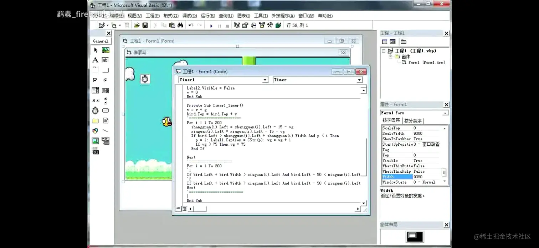Select the FileListBox control tool
Image resolution: width=539 pixels, height=248 pixels.
click(106, 121)
